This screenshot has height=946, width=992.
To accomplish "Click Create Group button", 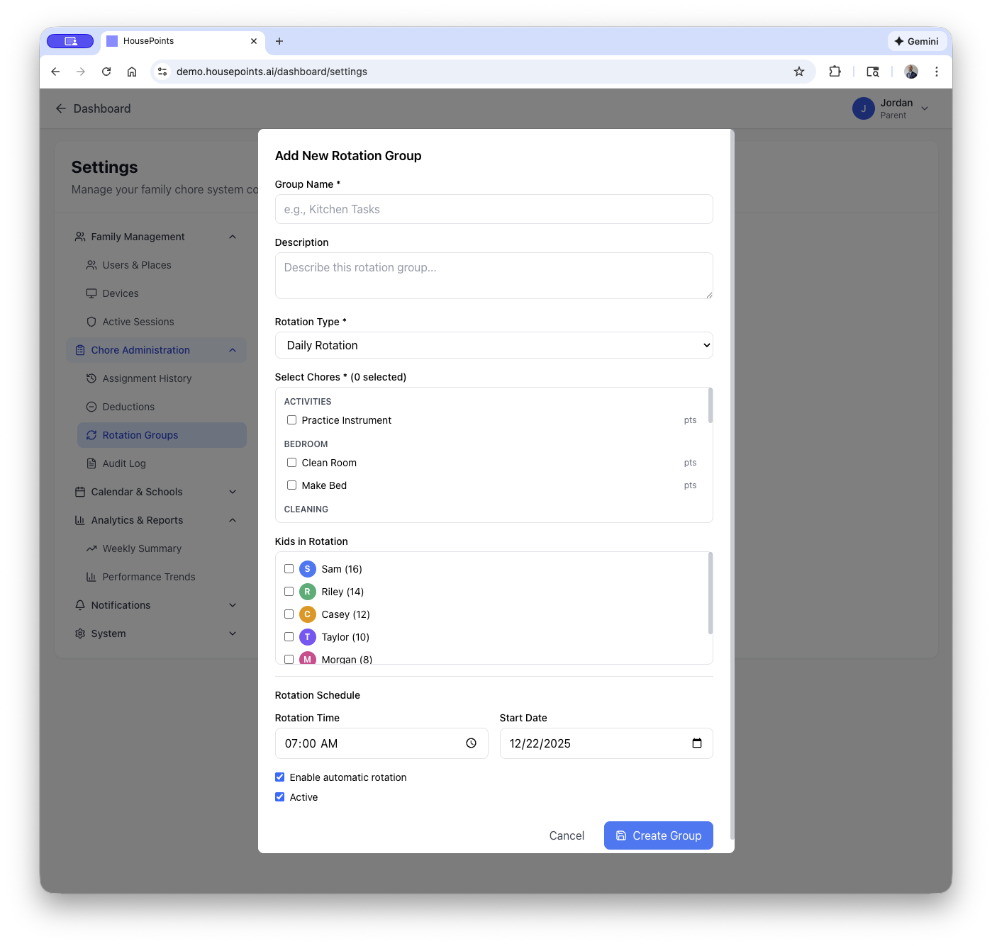I will pyautogui.click(x=658, y=835).
